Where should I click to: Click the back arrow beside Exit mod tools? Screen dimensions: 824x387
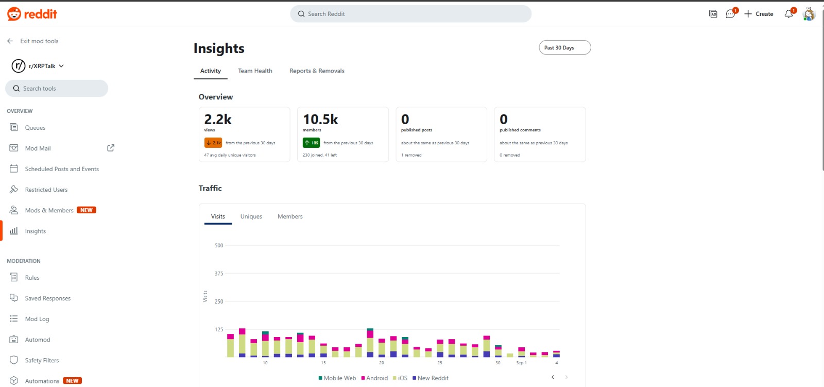(x=10, y=41)
